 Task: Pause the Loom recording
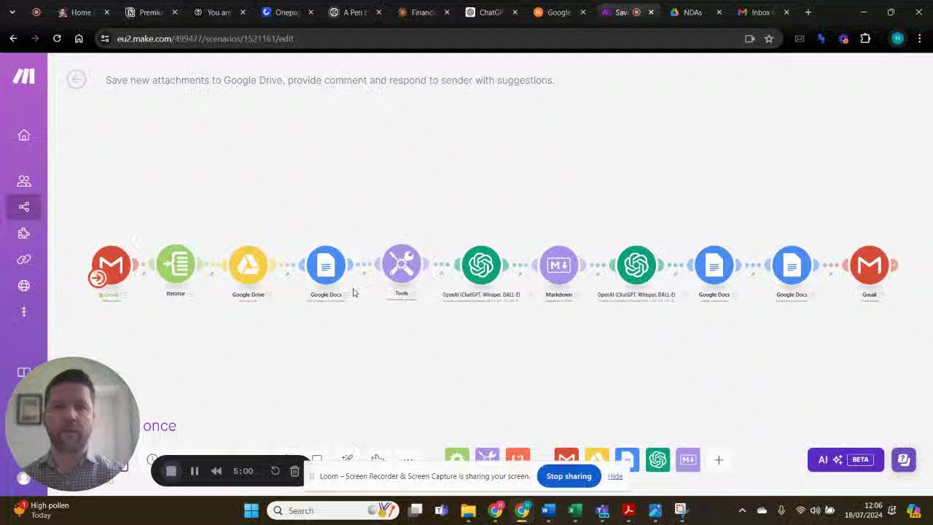195,471
